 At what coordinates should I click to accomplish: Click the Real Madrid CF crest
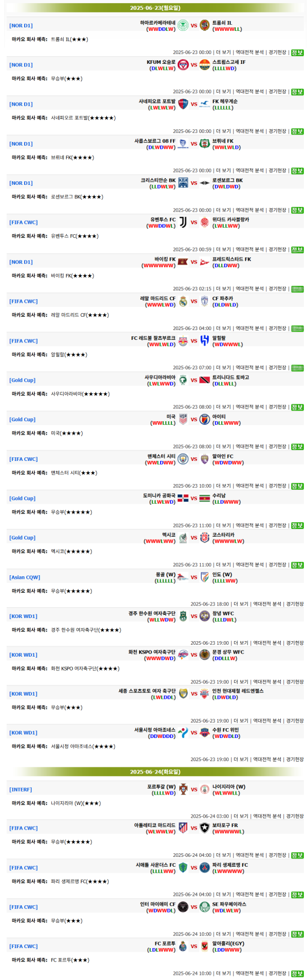183,301
